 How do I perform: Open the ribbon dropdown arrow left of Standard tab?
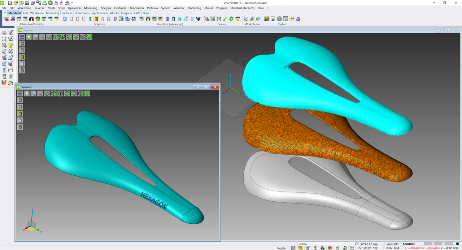pyautogui.click(x=5, y=13)
